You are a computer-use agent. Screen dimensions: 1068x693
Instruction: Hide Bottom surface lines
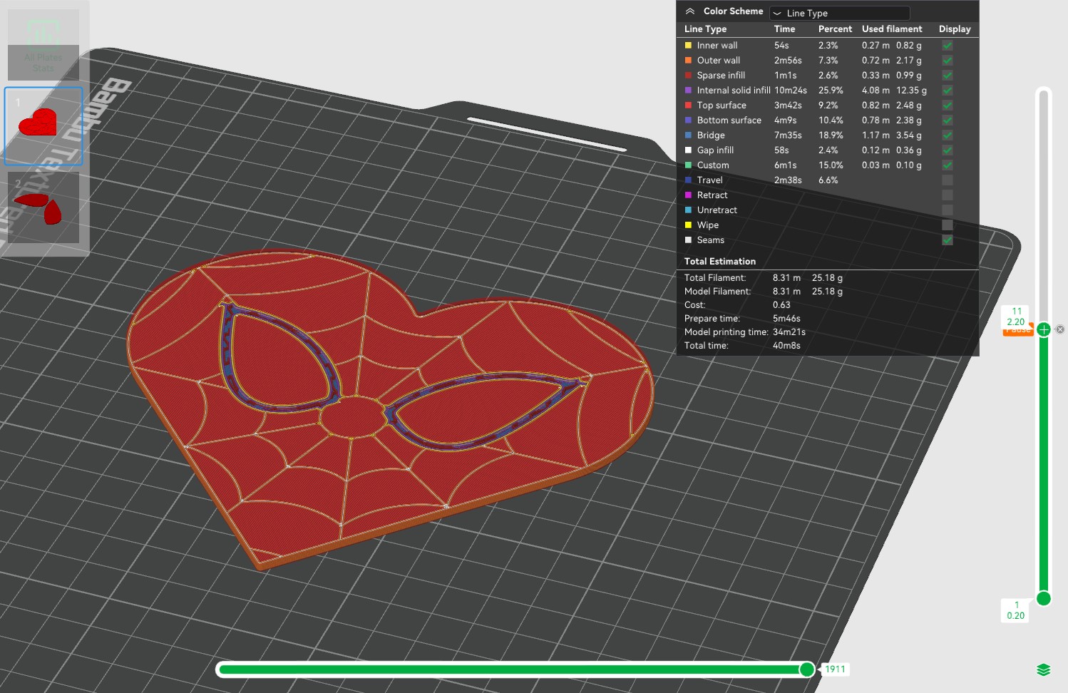pos(948,120)
